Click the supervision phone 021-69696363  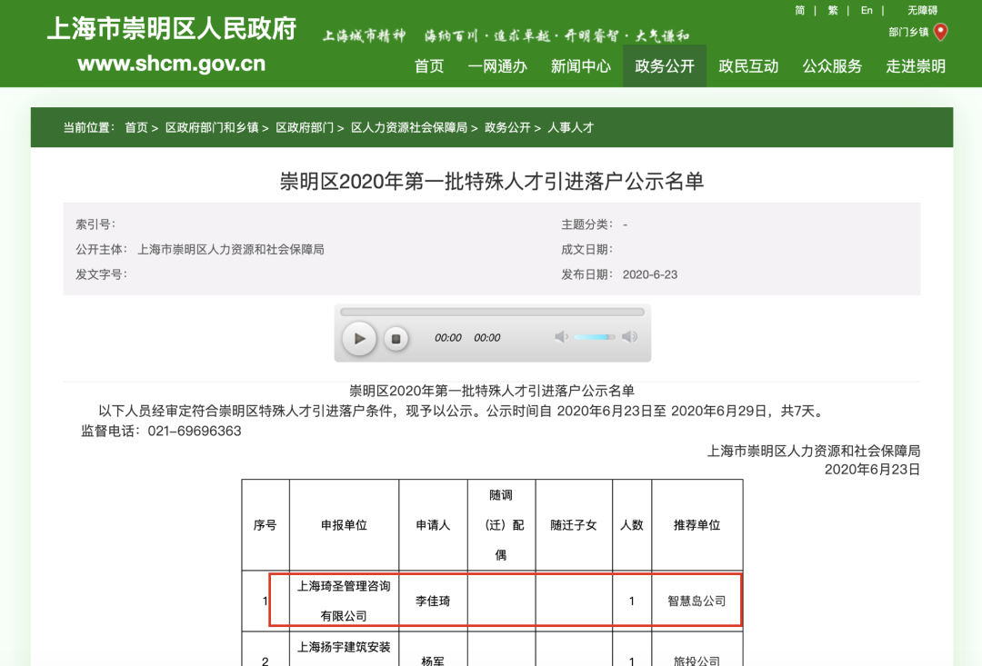click(x=195, y=432)
